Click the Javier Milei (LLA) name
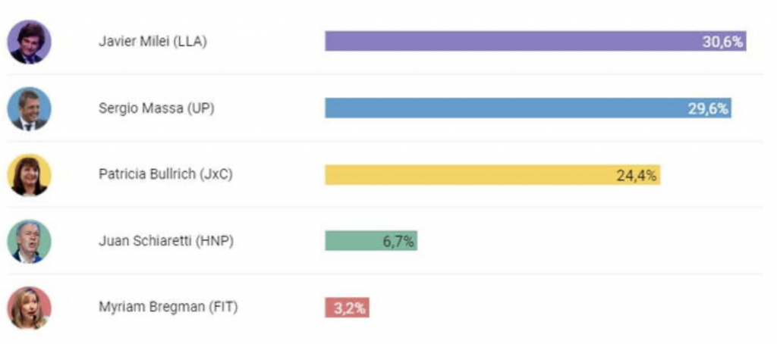Image resolution: width=777 pixels, height=344 pixels. tap(153, 42)
